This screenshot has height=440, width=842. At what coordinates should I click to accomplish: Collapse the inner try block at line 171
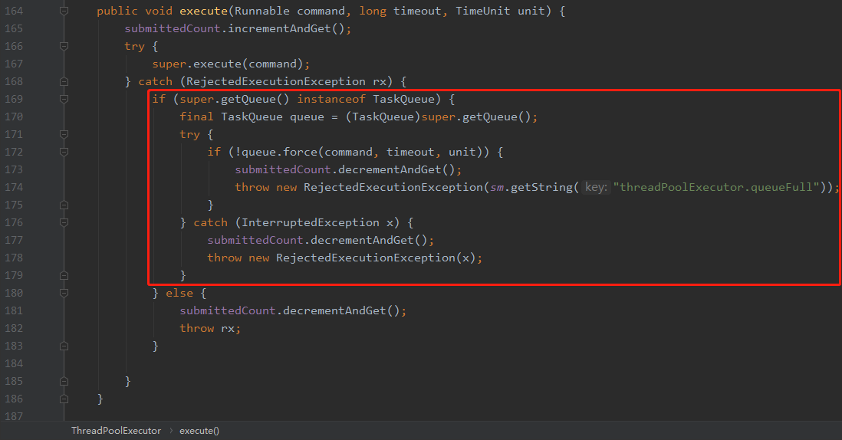click(64, 134)
